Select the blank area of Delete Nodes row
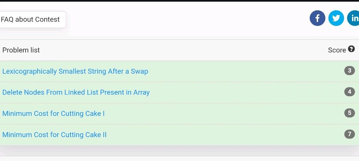359x161 pixels. (247, 92)
